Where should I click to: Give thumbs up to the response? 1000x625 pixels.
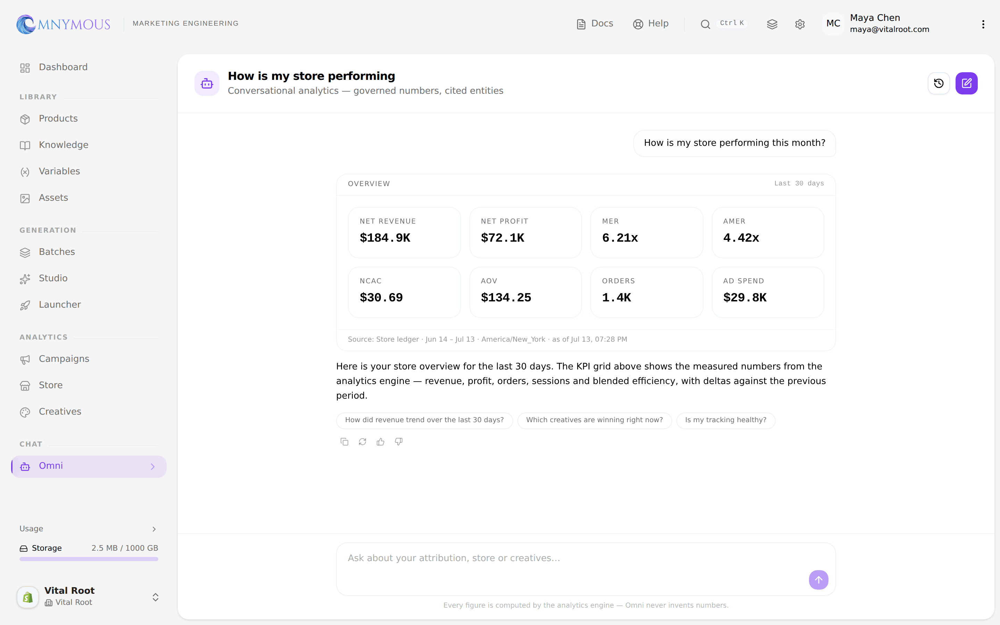click(381, 442)
